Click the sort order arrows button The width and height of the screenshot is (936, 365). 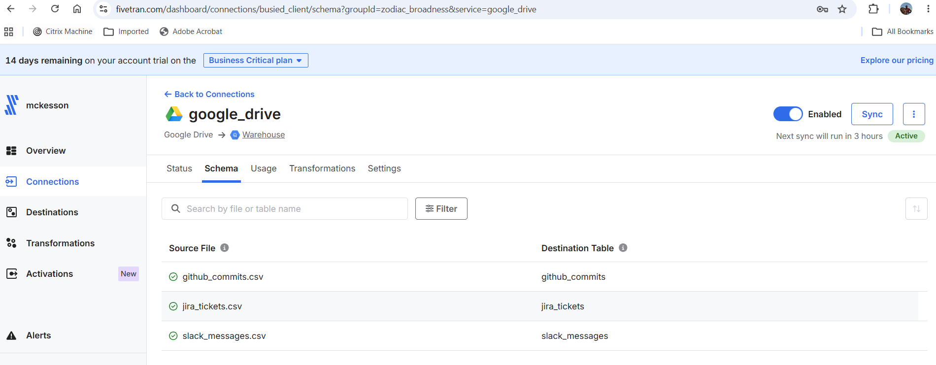point(916,209)
